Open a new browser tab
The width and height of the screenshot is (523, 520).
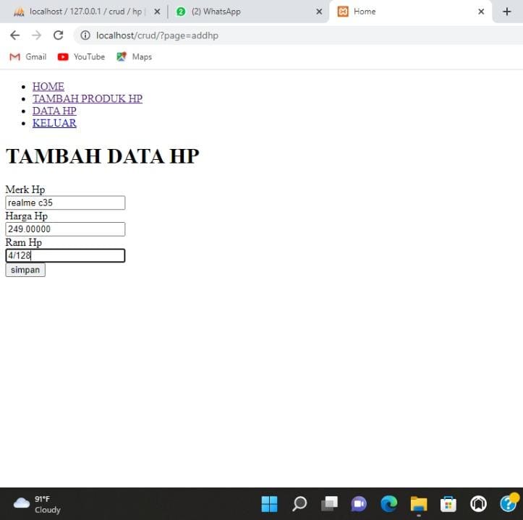[x=506, y=12]
